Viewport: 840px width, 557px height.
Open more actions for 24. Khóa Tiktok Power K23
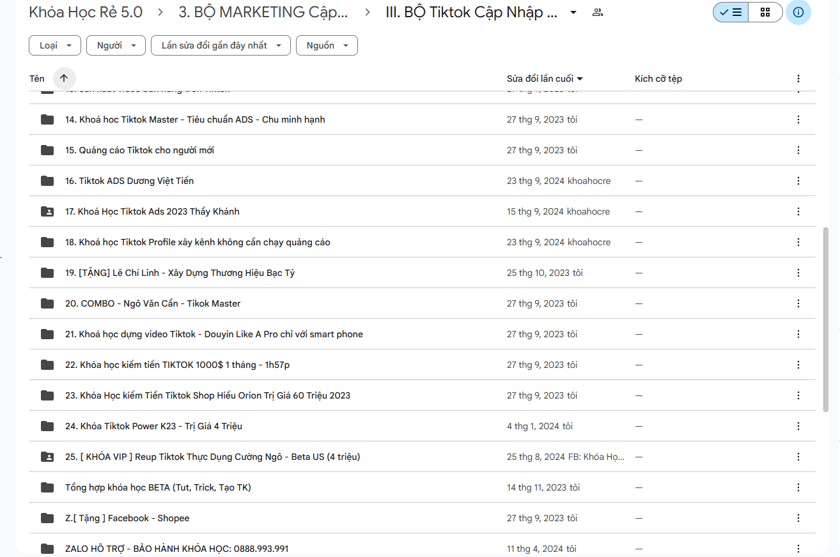[x=798, y=426]
